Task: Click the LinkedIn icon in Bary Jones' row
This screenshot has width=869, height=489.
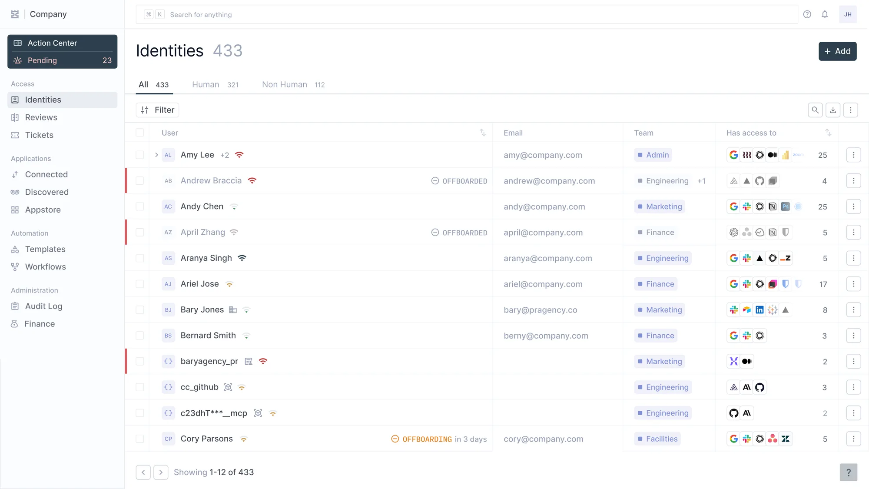Action: pos(760,310)
